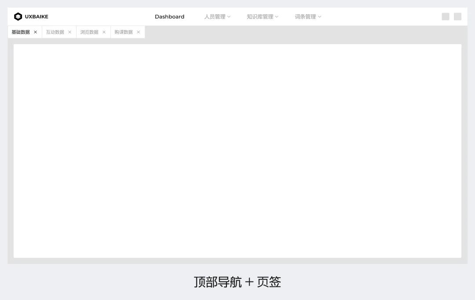Select the 购课数据 tab
This screenshot has width=475, height=300.
click(123, 32)
